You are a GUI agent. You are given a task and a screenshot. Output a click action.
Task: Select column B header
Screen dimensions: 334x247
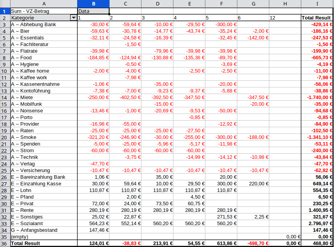tap(93, 4)
